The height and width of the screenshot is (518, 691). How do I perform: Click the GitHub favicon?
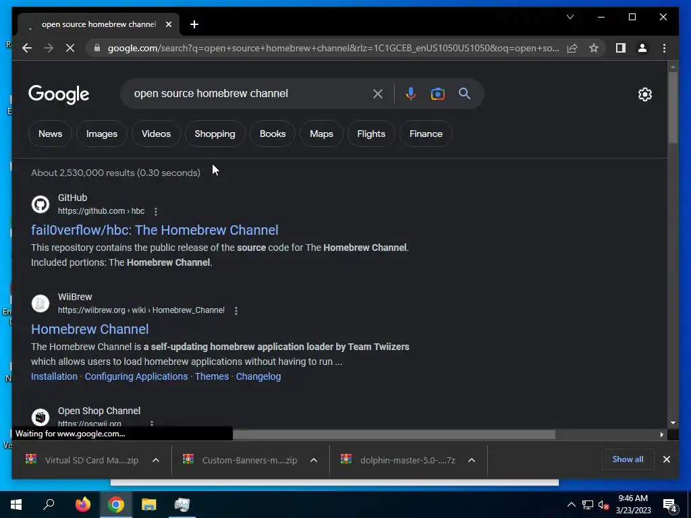coord(40,204)
